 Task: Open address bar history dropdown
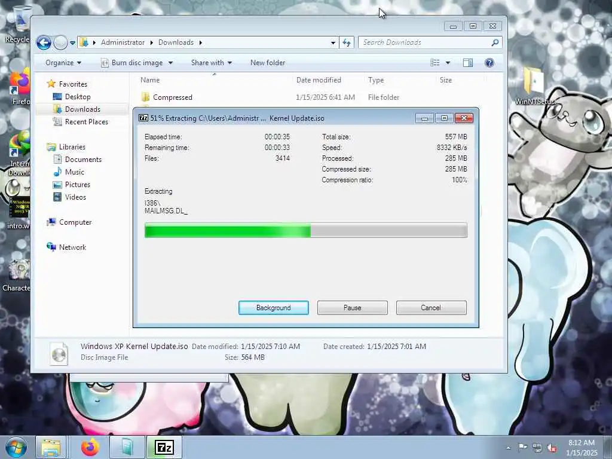[333, 42]
